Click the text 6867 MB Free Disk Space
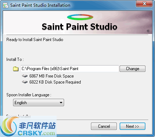 (x=52, y=76)
